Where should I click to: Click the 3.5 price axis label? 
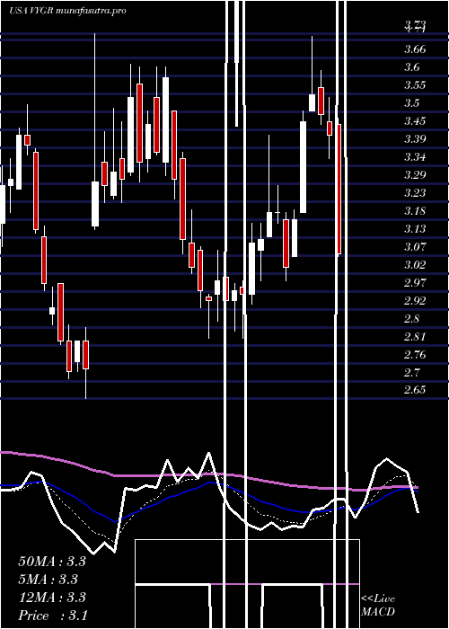412,103
